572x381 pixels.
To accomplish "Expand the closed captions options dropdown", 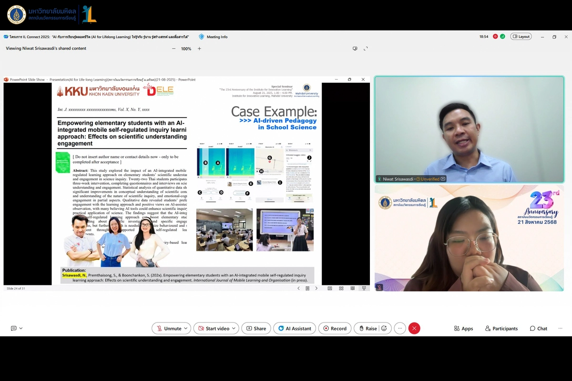I will 20,328.
